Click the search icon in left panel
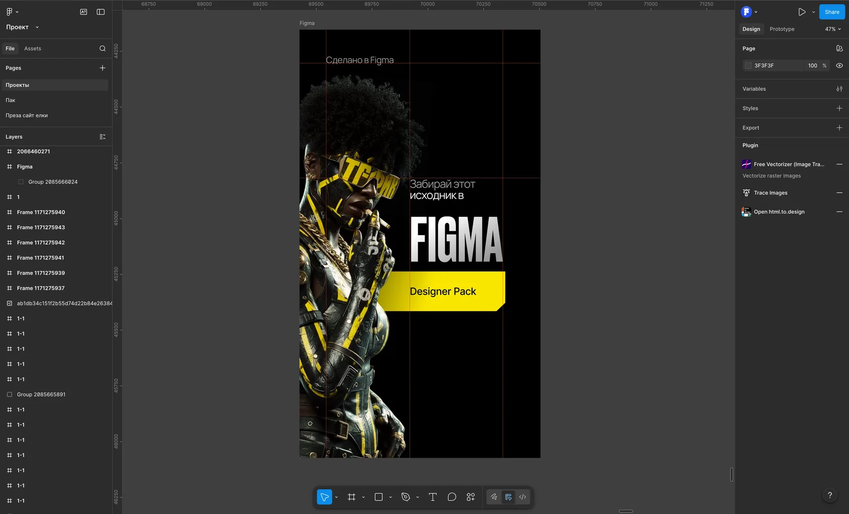Viewport: 849px width, 514px height. 103,49
